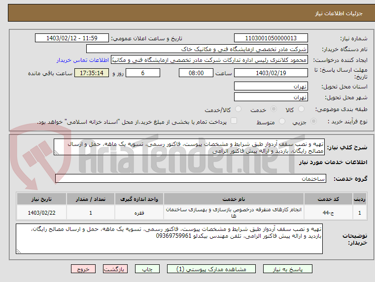Open مشاهده مدارک پیوستی (1) button
Image resolution: width=375 pixels, height=282 pixels.
coord(211,269)
